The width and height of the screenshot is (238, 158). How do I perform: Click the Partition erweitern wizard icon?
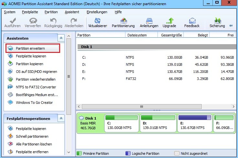click(x=10, y=48)
